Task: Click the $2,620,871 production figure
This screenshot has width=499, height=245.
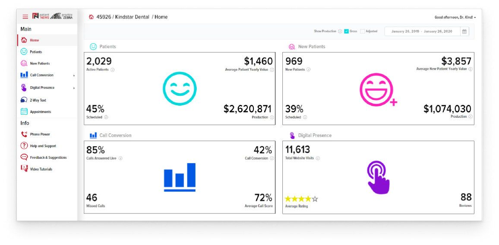Action: point(248,109)
